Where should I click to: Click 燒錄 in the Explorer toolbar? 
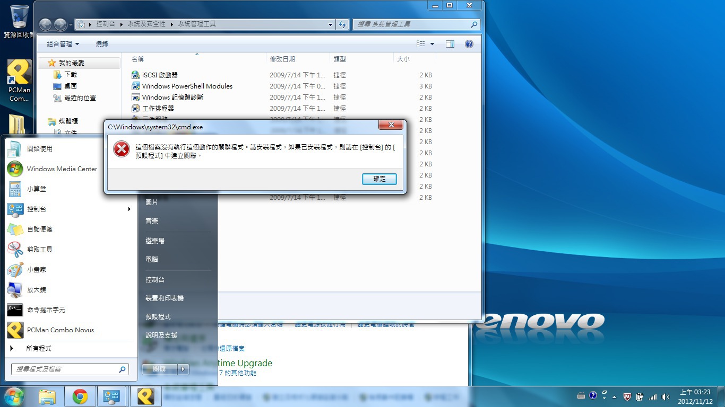coord(102,44)
